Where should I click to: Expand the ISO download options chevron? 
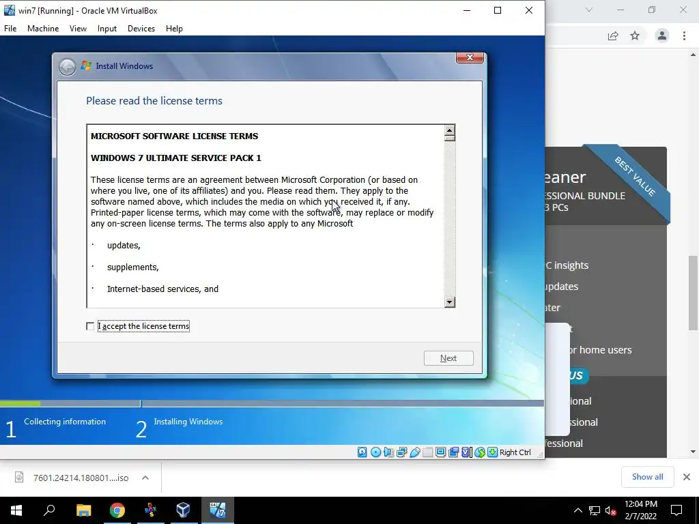coord(145,478)
